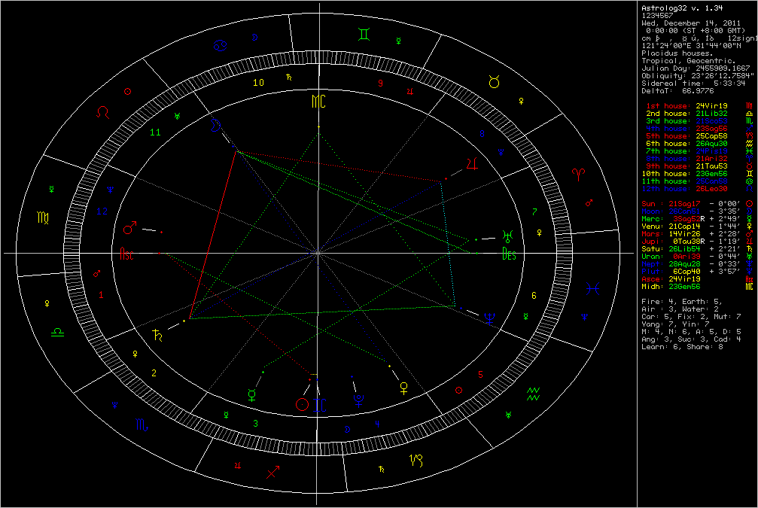The width and height of the screenshot is (758, 508).
Task: Select the large blue Neptune trident glyph
Action: click(490, 318)
